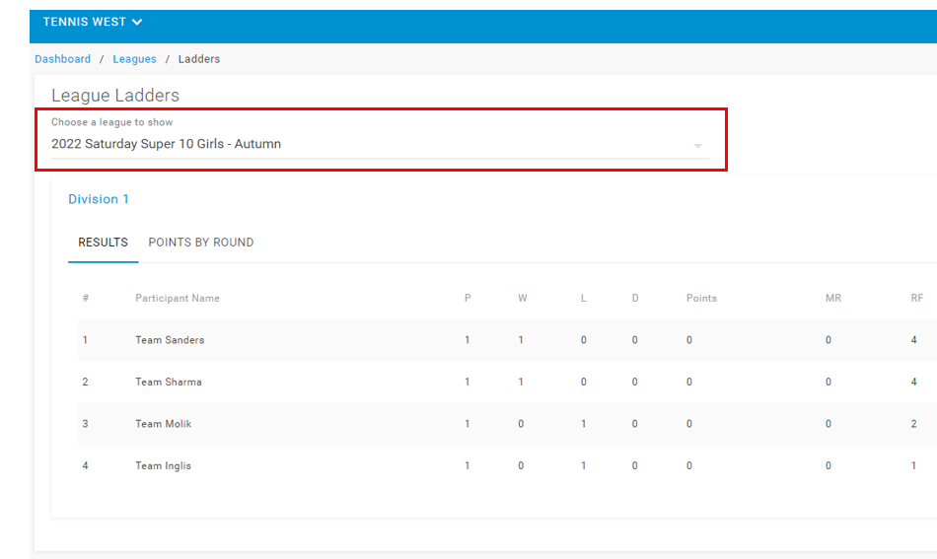The height and width of the screenshot is (559, 937).
Task: Click the MR column header
Action: click(833, 298)
